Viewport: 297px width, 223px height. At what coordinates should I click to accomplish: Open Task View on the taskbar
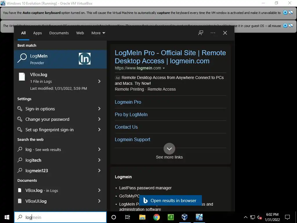tap(128, 217)
